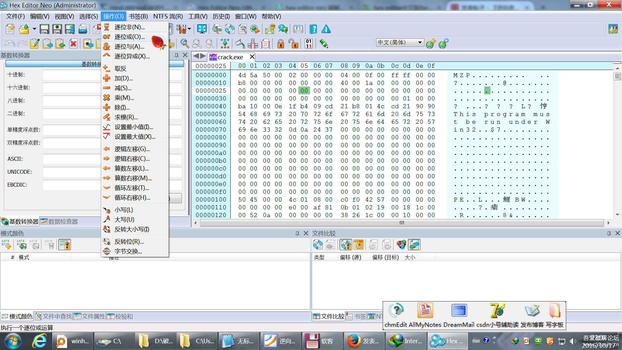This screenshot has height=350, width=622.
Task: Click the Open file folder icon
Action: point(24,29)
